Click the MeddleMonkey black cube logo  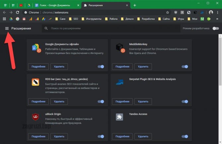(120, 48)
